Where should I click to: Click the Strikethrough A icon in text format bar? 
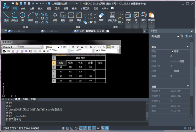[x=82, y=47]
